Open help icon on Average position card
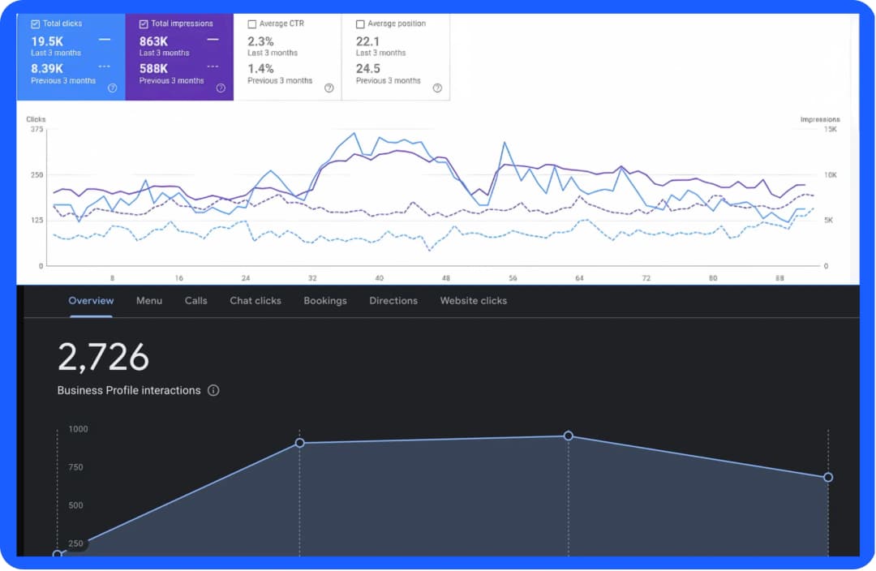Screen dimensions: 876x571 437,88
